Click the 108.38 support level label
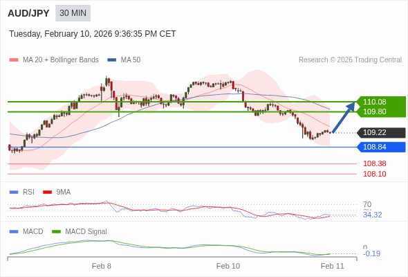The image size is (408, 277). coord(374,163)
